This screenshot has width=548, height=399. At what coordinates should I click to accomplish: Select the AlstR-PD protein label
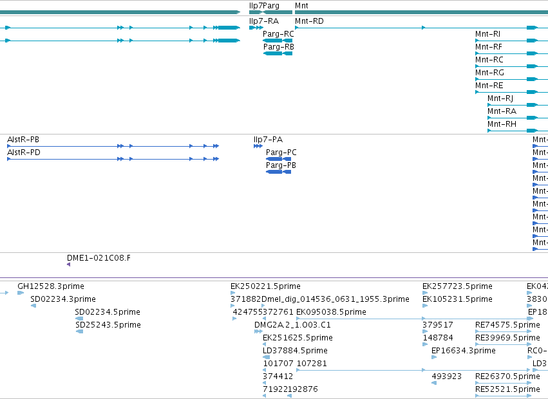pyautogui.click(x=24, y=153)
